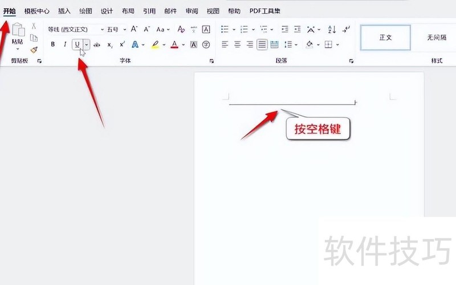This screenshot has height=285, width=456.
Task: Open the 模板中心 tab
Action: tap(36, 11)
